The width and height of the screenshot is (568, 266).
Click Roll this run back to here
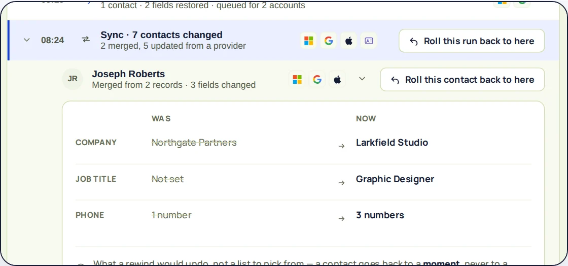(x=472, y=41)
